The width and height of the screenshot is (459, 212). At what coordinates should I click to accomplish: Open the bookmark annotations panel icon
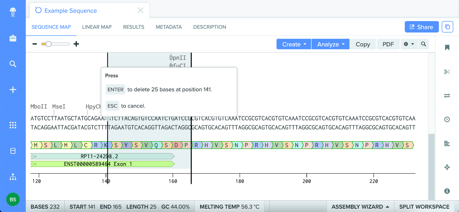447,48
